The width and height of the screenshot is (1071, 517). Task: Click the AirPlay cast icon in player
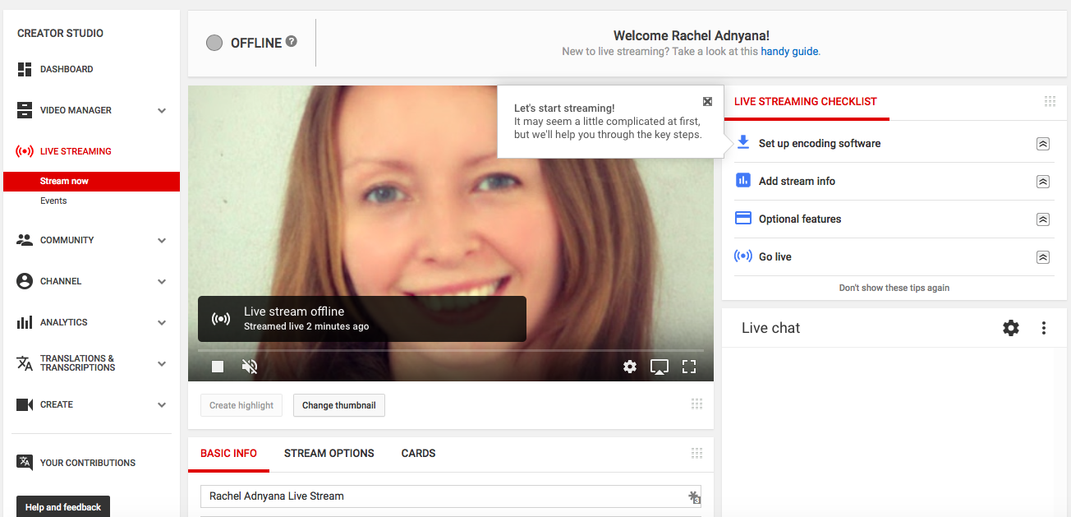point(660,367)
